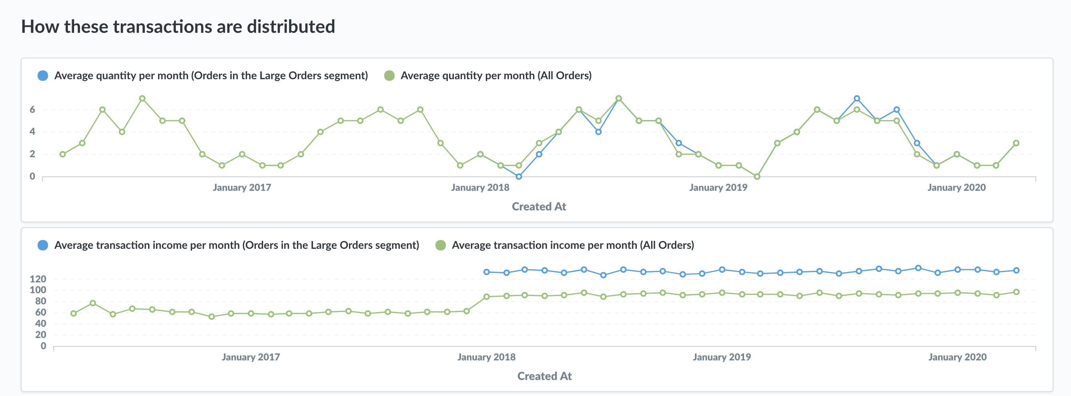Click the last green point in the income chart
1071x396 pixels.
click(x=1016, y=292)
